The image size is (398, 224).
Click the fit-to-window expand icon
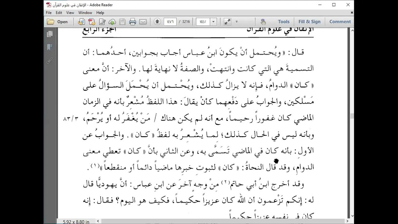[x=228, y=22]
